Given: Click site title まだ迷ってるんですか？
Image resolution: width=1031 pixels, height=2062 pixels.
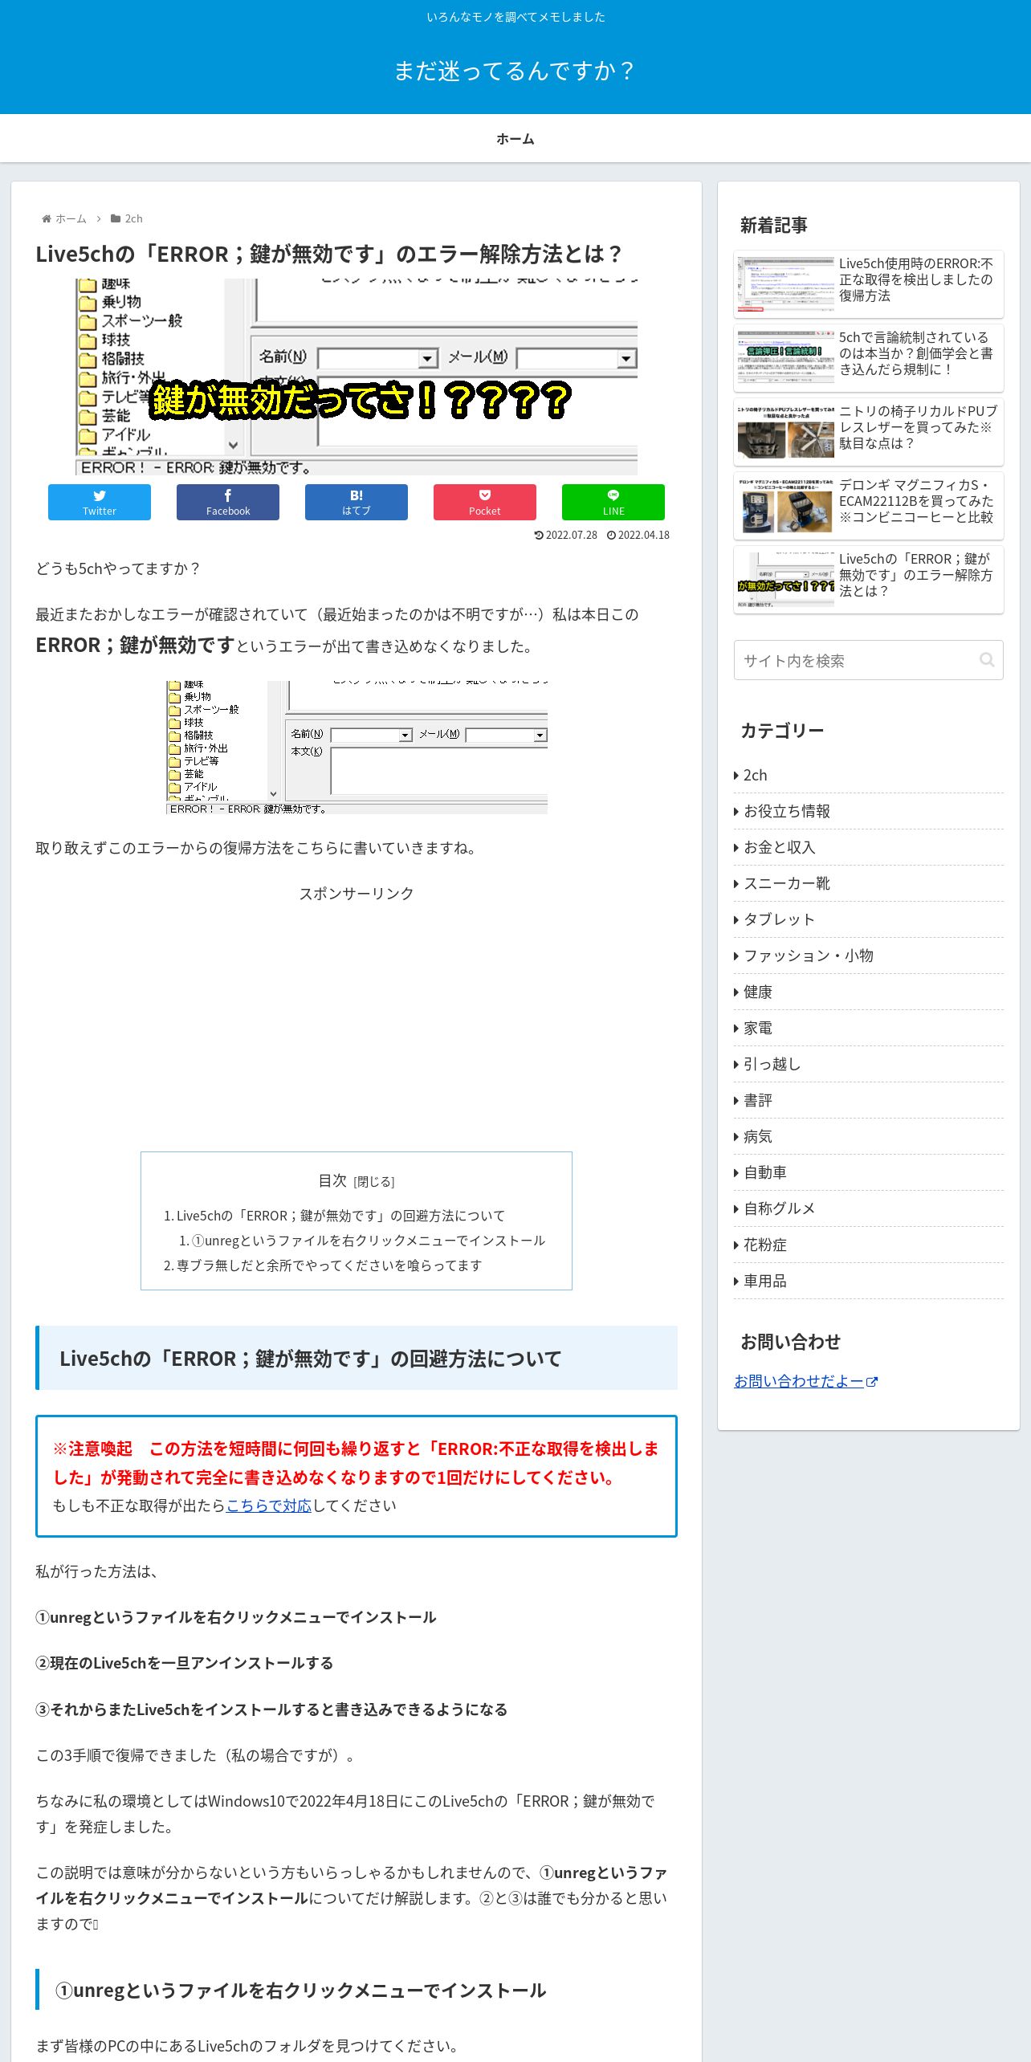Looking at the screenshot, I should coord(515,71).
